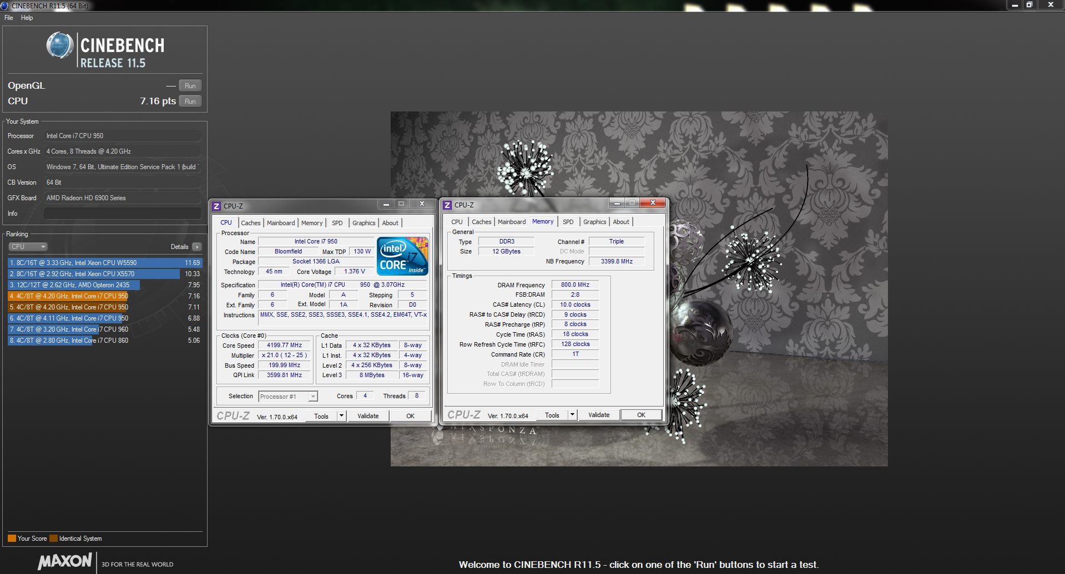Screen dimensions: 1065x574
Task: Switch to SPD tab in left CPU-Z
Action: click(337, 223)
